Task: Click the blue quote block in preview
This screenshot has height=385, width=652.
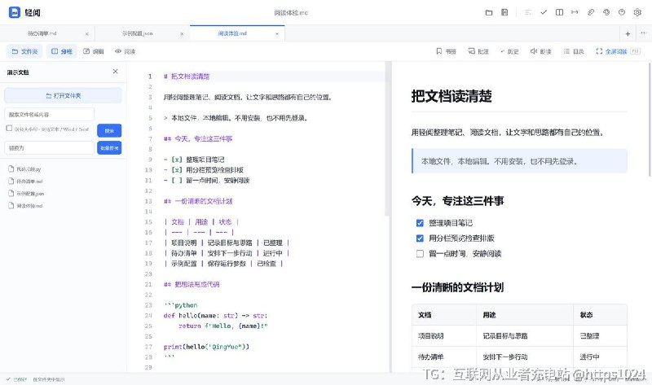Action: coord(519,160)
